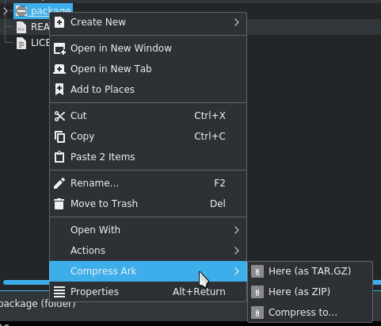Screen dimensions: 381x326
Task: Select the Compress Ark menu entry
Action: [x=148, y=271]
